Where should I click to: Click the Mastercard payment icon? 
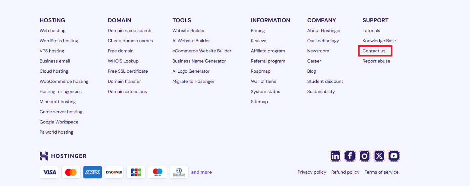click(71, 172)
